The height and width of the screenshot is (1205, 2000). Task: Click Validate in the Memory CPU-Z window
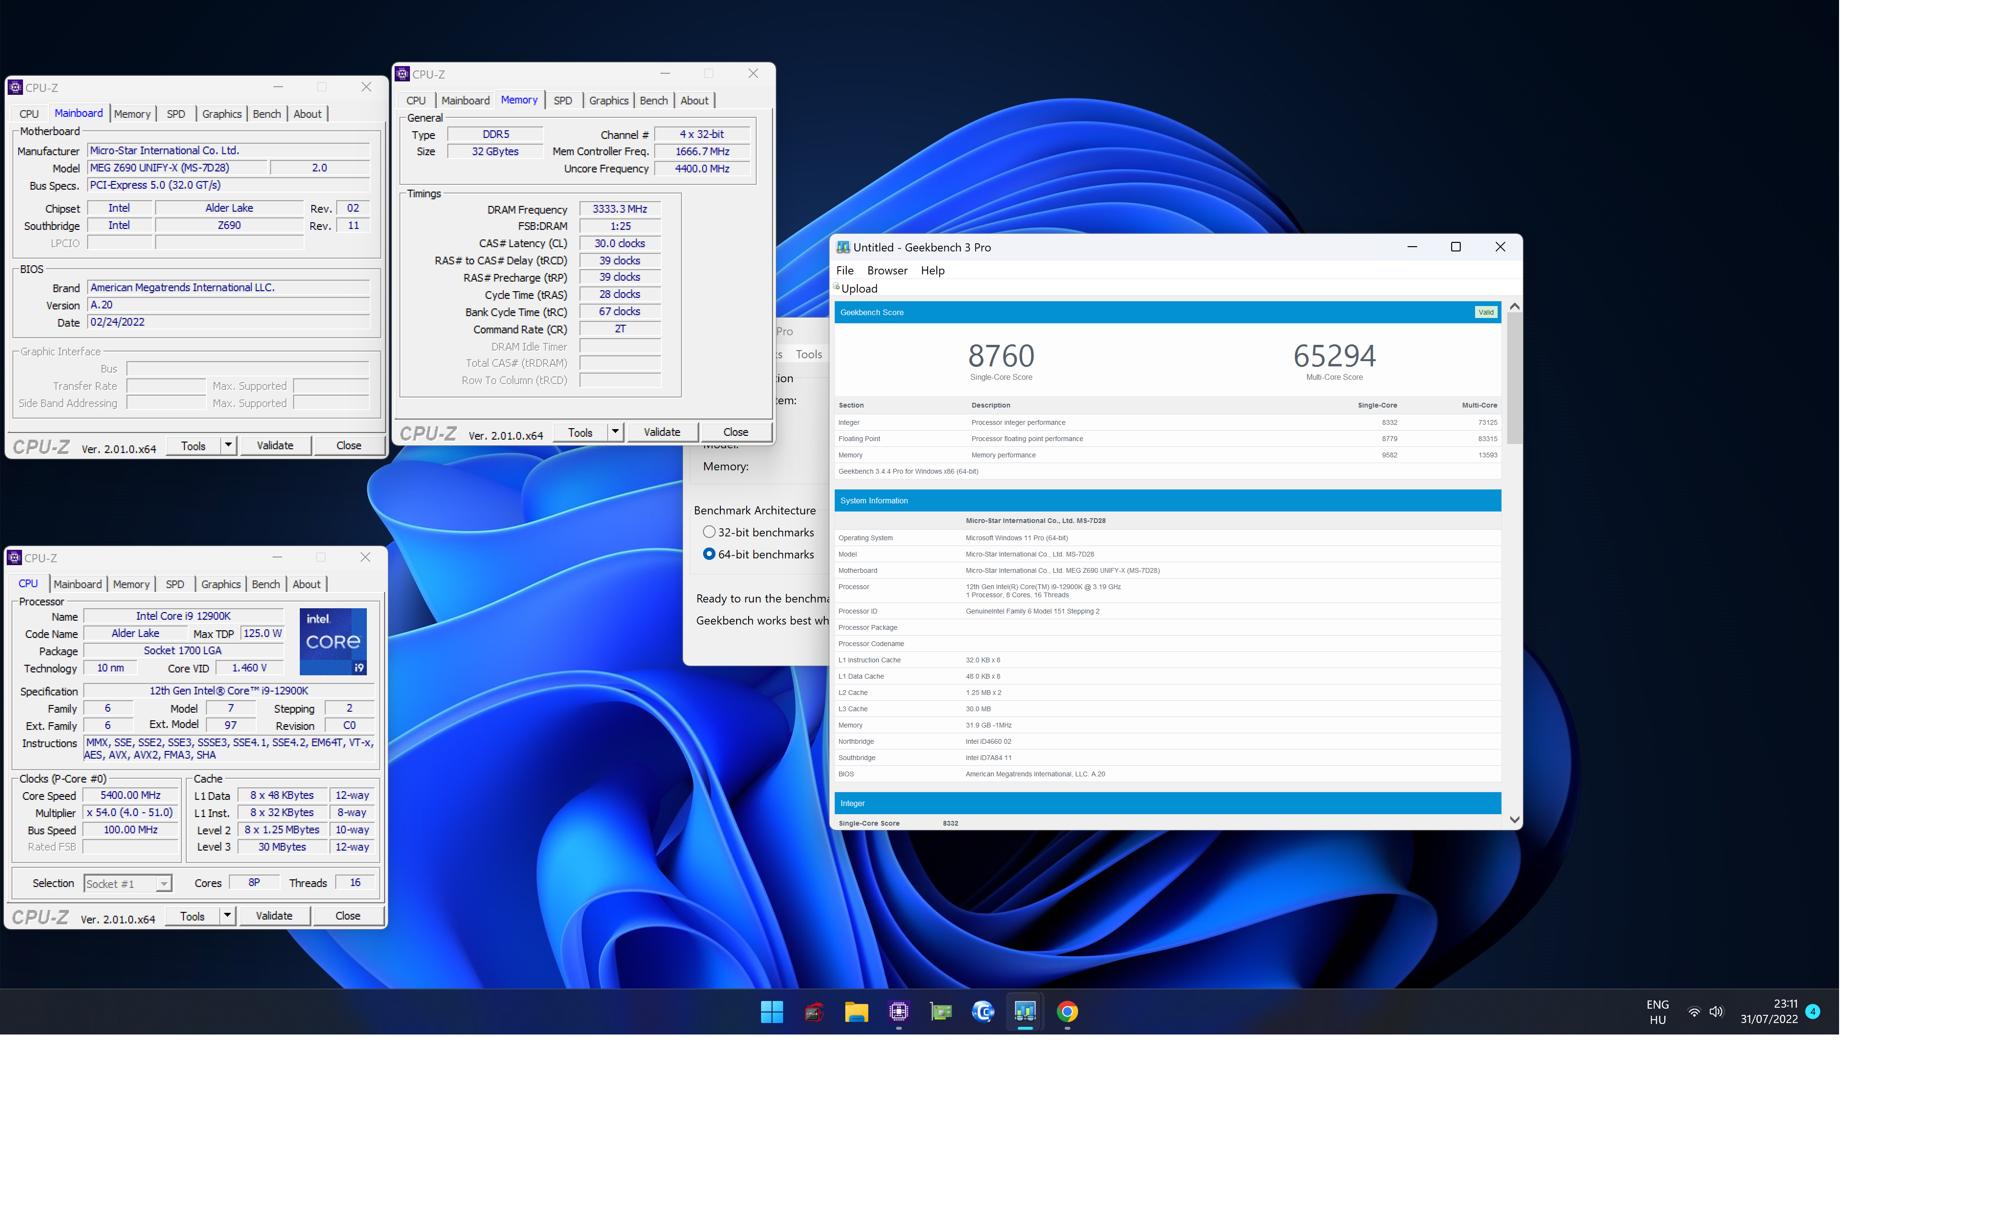pyautogui.click(x=661, y=432)
